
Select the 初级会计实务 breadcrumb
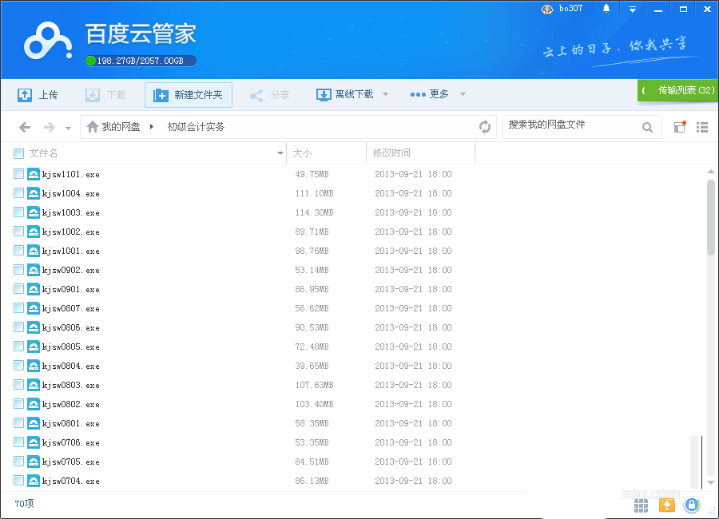[x=196, y=126]
